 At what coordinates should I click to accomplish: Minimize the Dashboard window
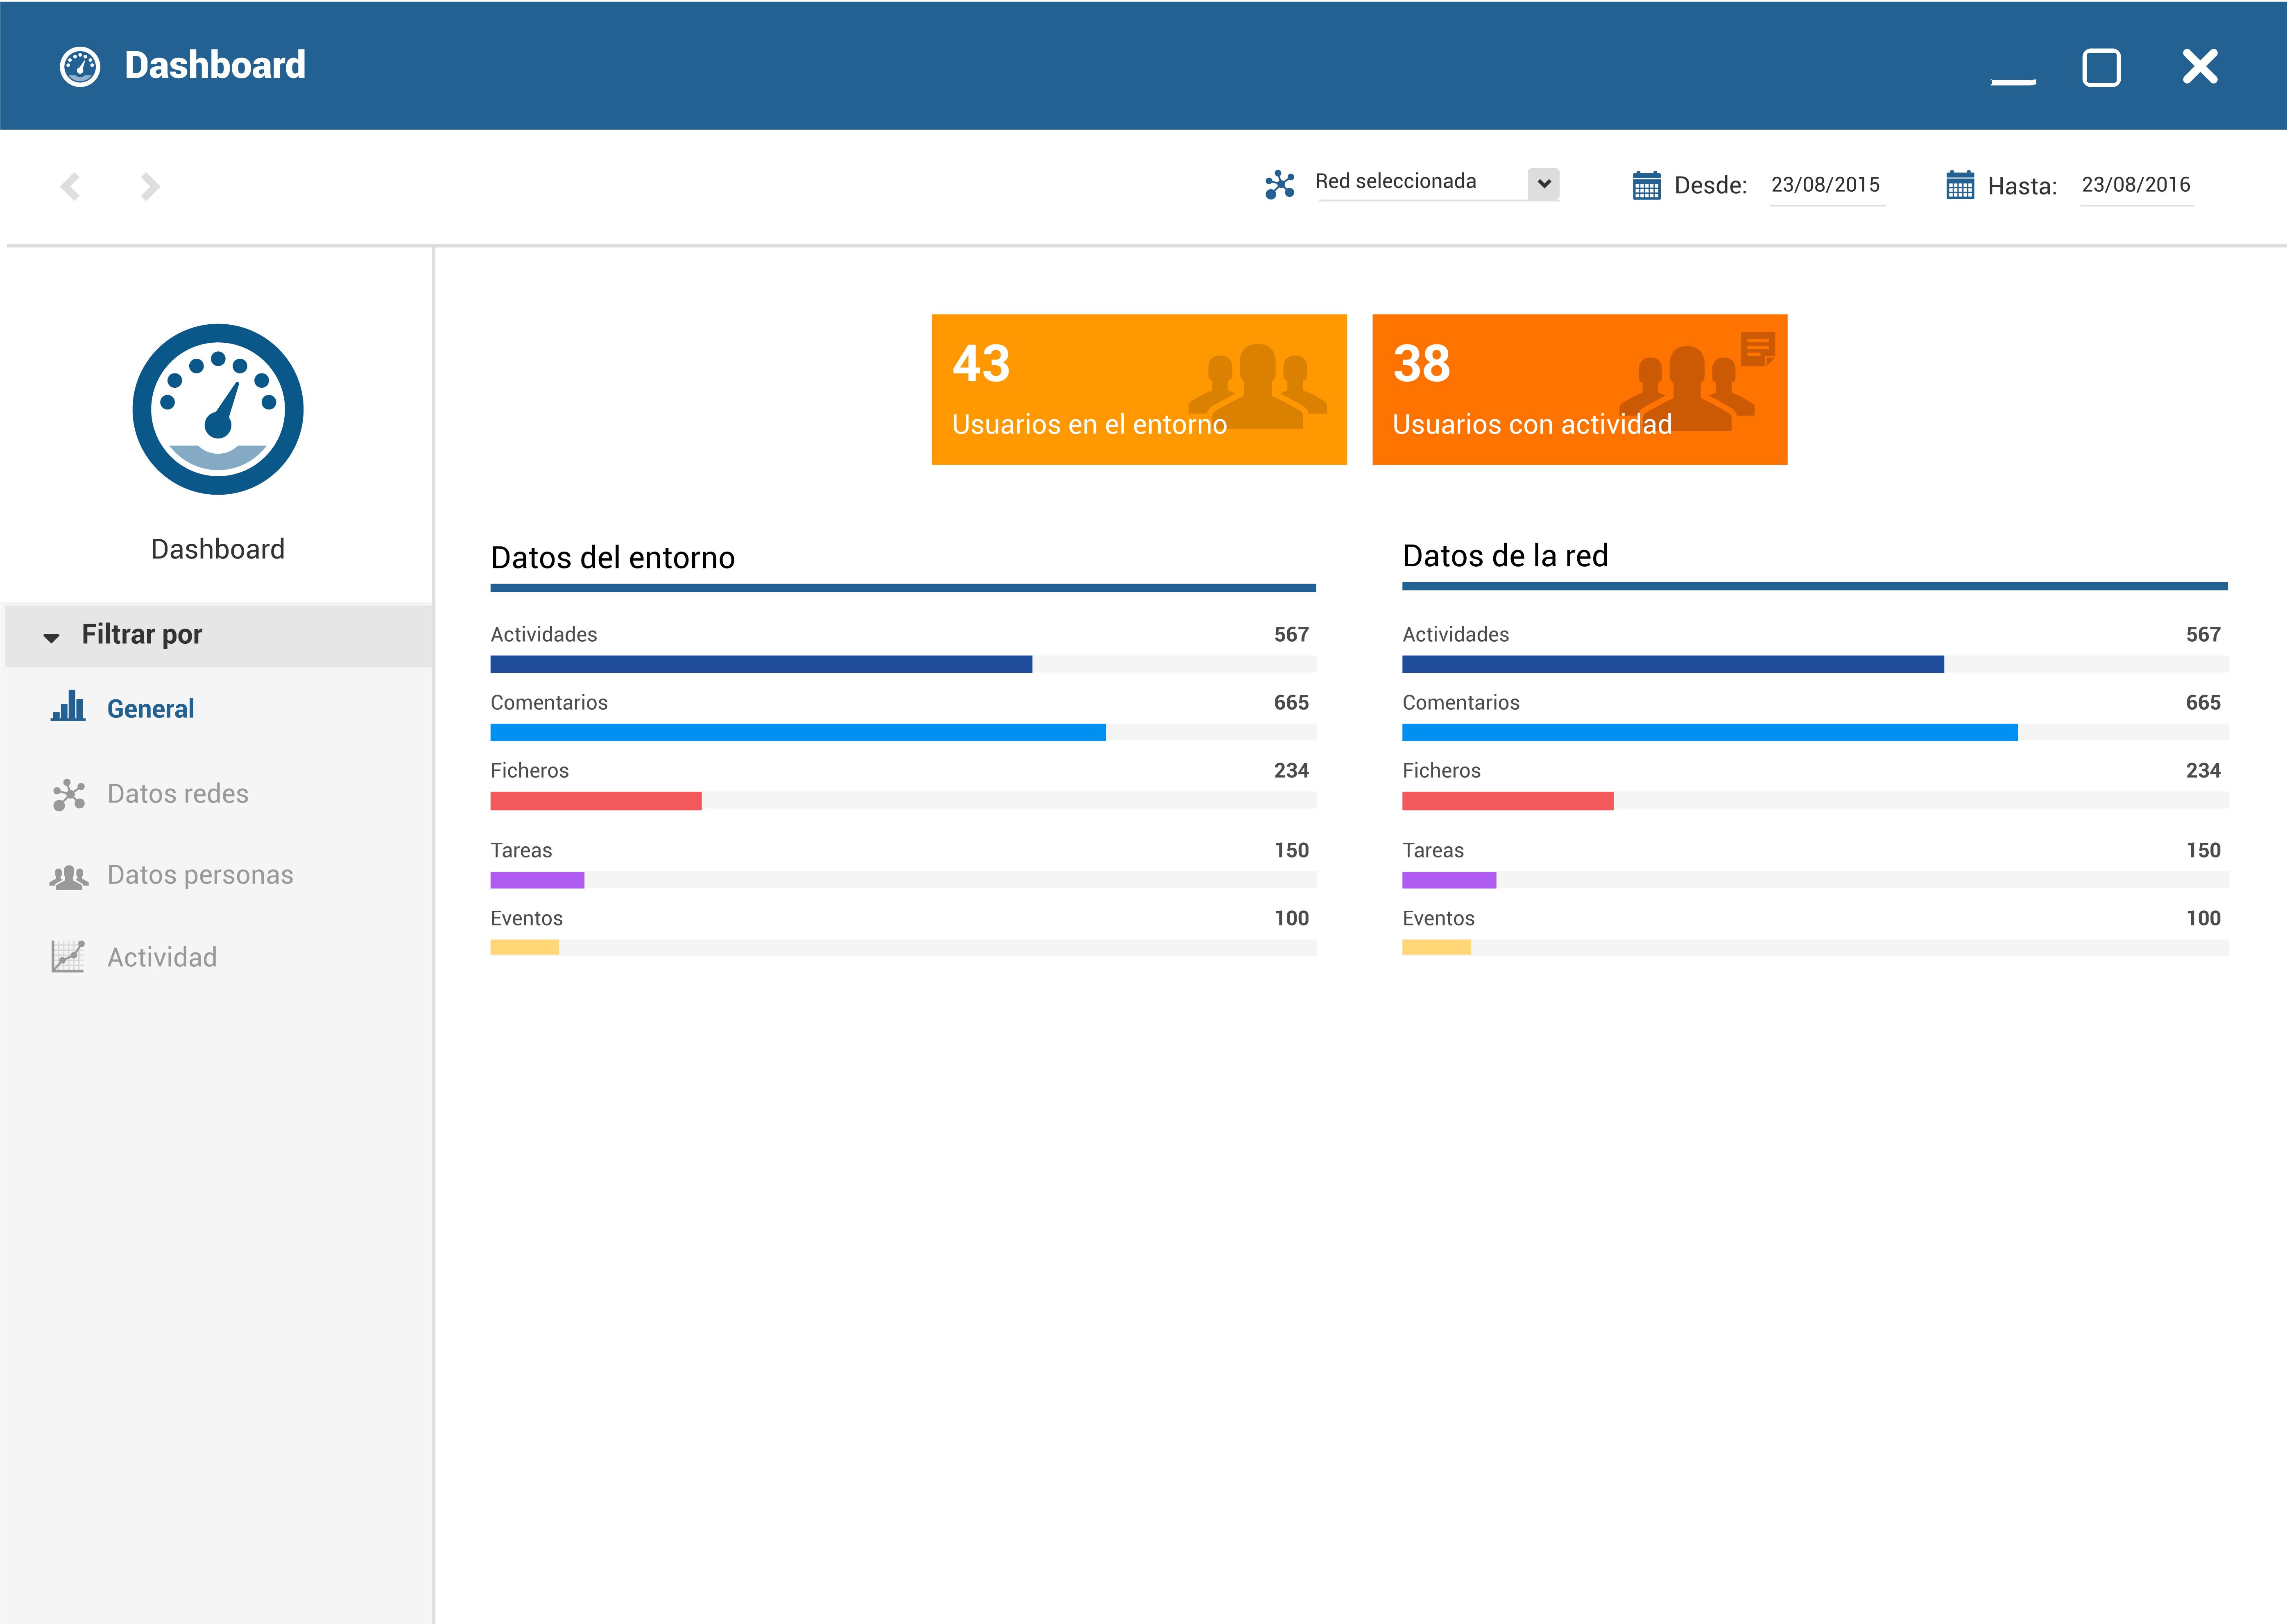point(2013,81)
